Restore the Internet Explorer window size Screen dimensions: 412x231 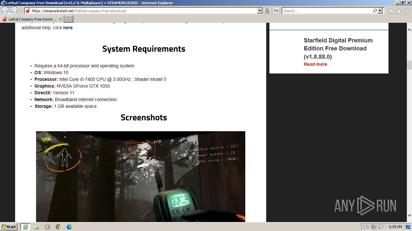click(x=402, y=3)
